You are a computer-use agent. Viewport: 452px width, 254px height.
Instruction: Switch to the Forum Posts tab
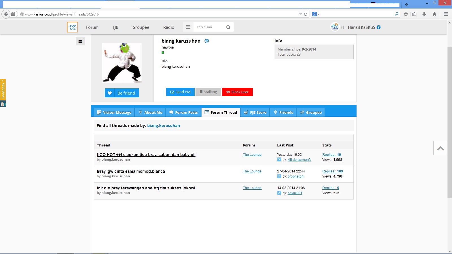[x=184, y=112]
